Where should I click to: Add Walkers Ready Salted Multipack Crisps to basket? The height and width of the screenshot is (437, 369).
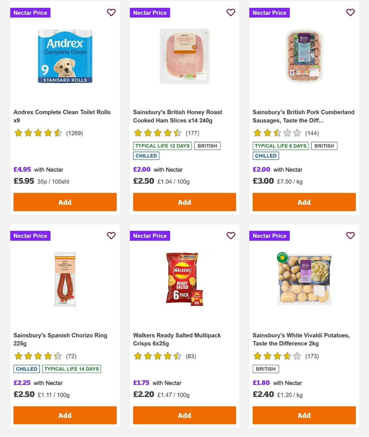[184, 415]
